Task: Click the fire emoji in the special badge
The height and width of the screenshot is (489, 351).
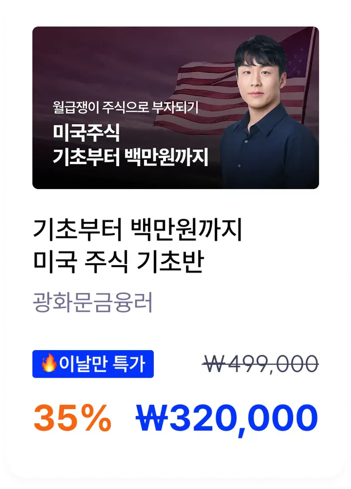Action: point(49,364)
